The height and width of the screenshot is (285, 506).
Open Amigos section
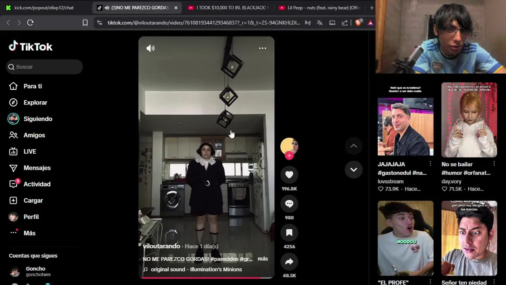tap(34, 135)
